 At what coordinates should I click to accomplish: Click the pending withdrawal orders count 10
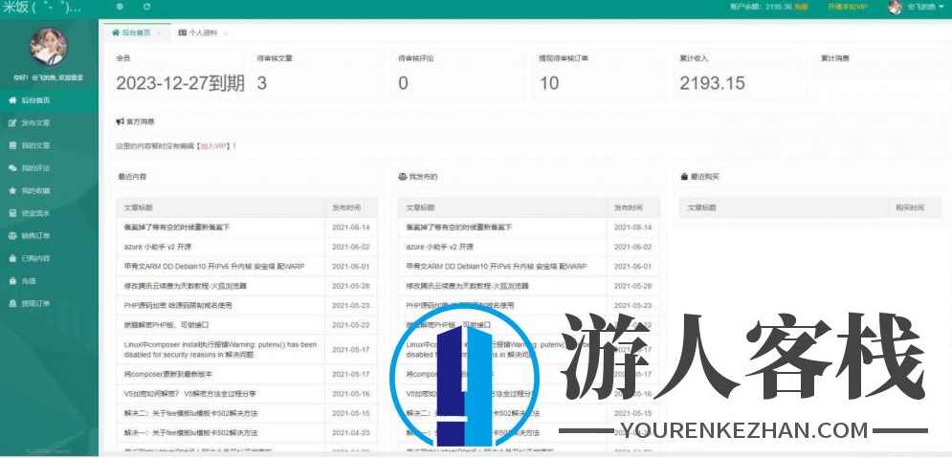coord(549,84)
